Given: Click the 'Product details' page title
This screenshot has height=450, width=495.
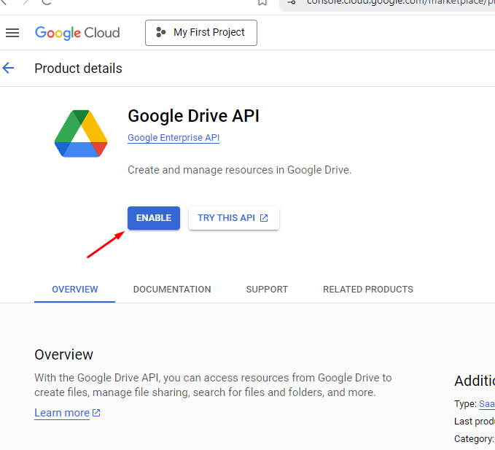Looking at the screenshot, I should (78, 69).
